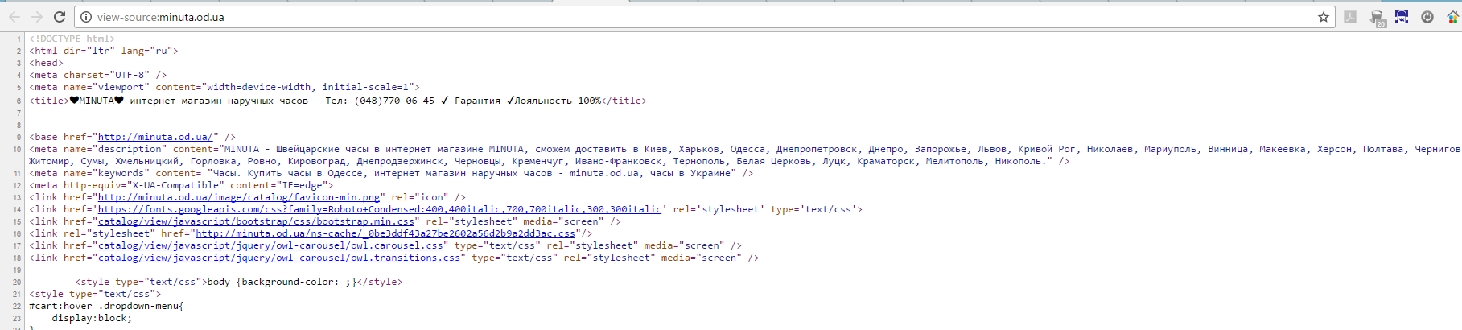The image size is (1462, 330).
Task: Open the Google Fonts Roboto Condensed stylesheet link
Action: [x=380, y=210]
